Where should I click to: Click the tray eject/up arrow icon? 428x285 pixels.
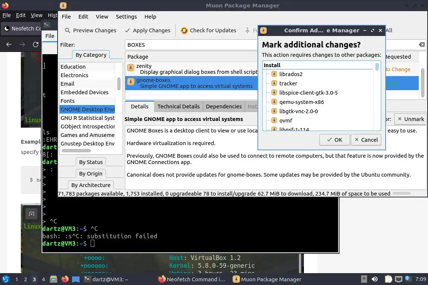(364, 279)
